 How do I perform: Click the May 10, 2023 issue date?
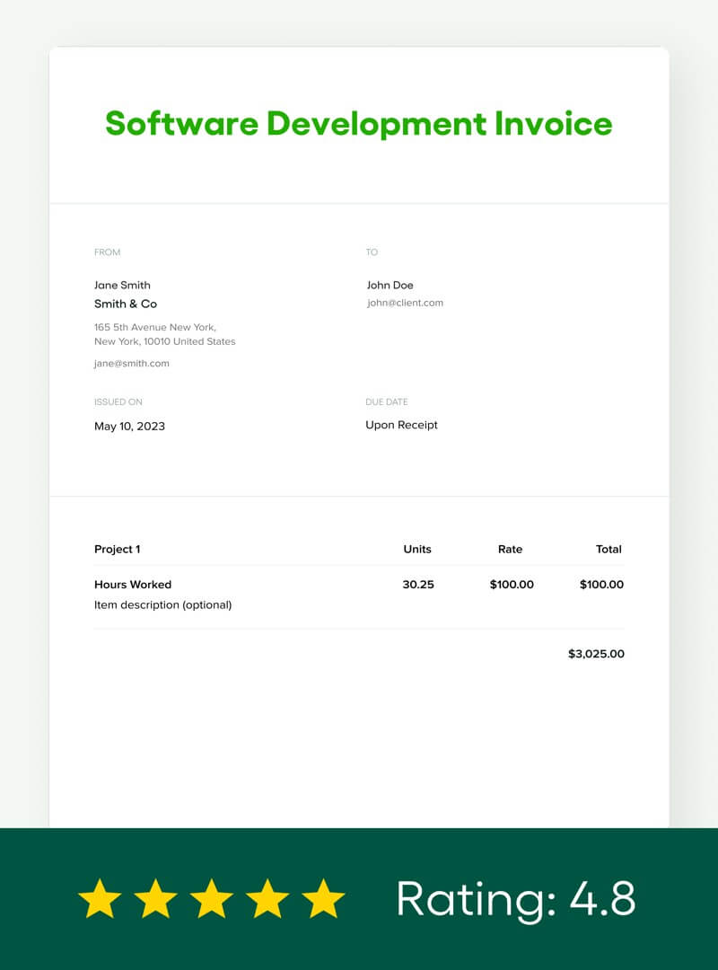tap(129, 427)
